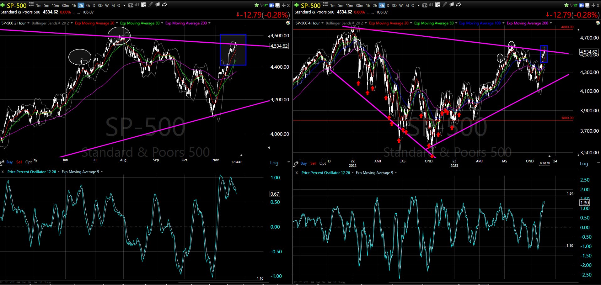601x285 pixels.
Task: Click the green star favorite icon in left chart
Action: pos(256,5)
